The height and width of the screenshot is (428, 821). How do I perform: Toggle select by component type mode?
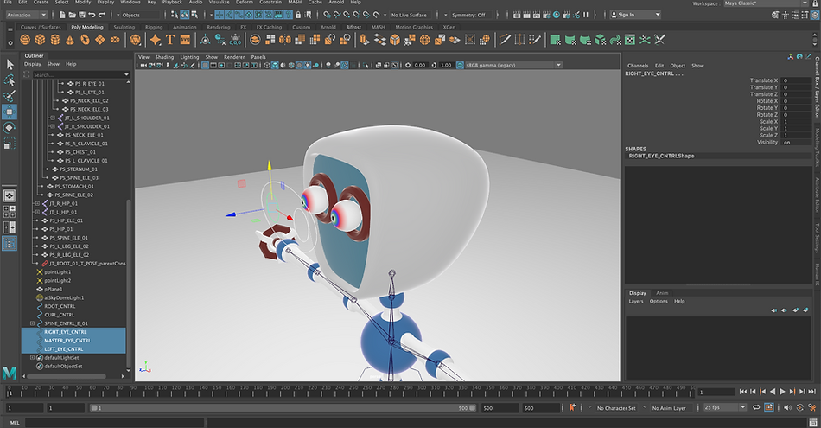[194, 15]
